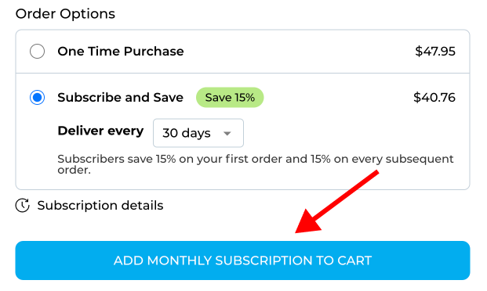
Task: Click the green Save 15% badge
Action: 230,97
